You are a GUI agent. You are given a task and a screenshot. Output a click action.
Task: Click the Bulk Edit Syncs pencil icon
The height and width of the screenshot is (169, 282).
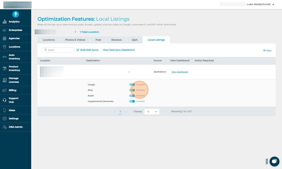78,50
